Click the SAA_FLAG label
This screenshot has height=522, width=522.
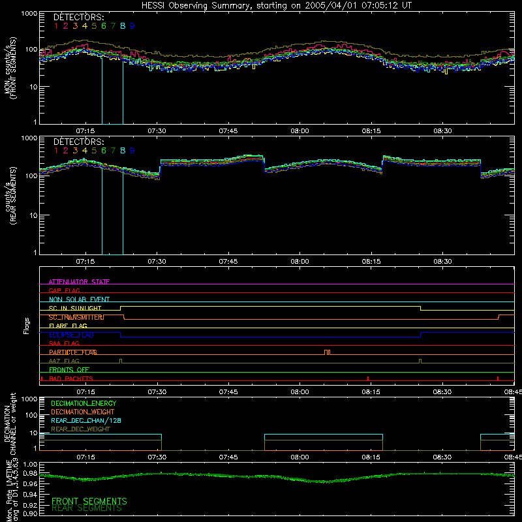(64, 343)
